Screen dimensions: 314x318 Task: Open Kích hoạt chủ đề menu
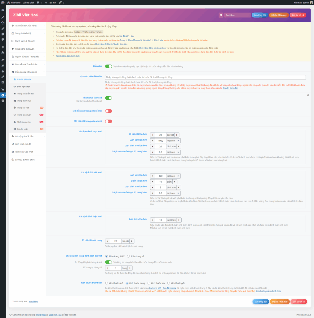pyautogui.click(x=28, y=144)
